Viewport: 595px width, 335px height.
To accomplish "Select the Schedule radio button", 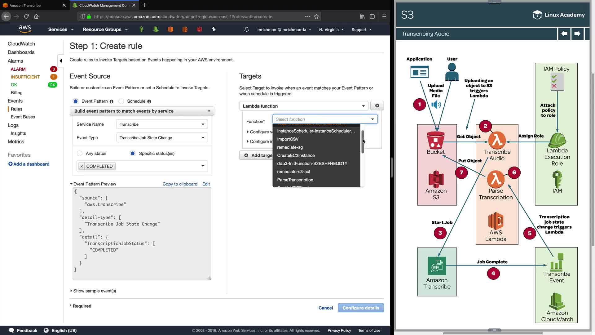I will pos(121,101).
